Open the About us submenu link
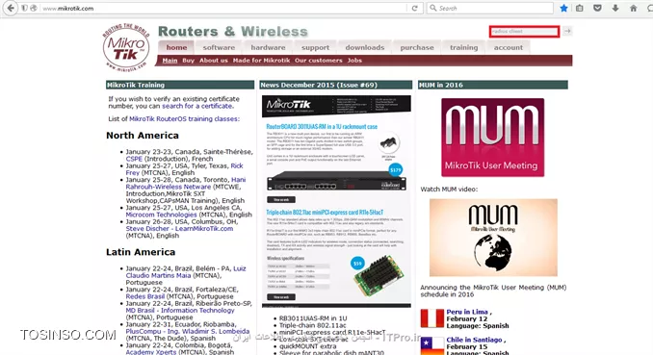 214,61
